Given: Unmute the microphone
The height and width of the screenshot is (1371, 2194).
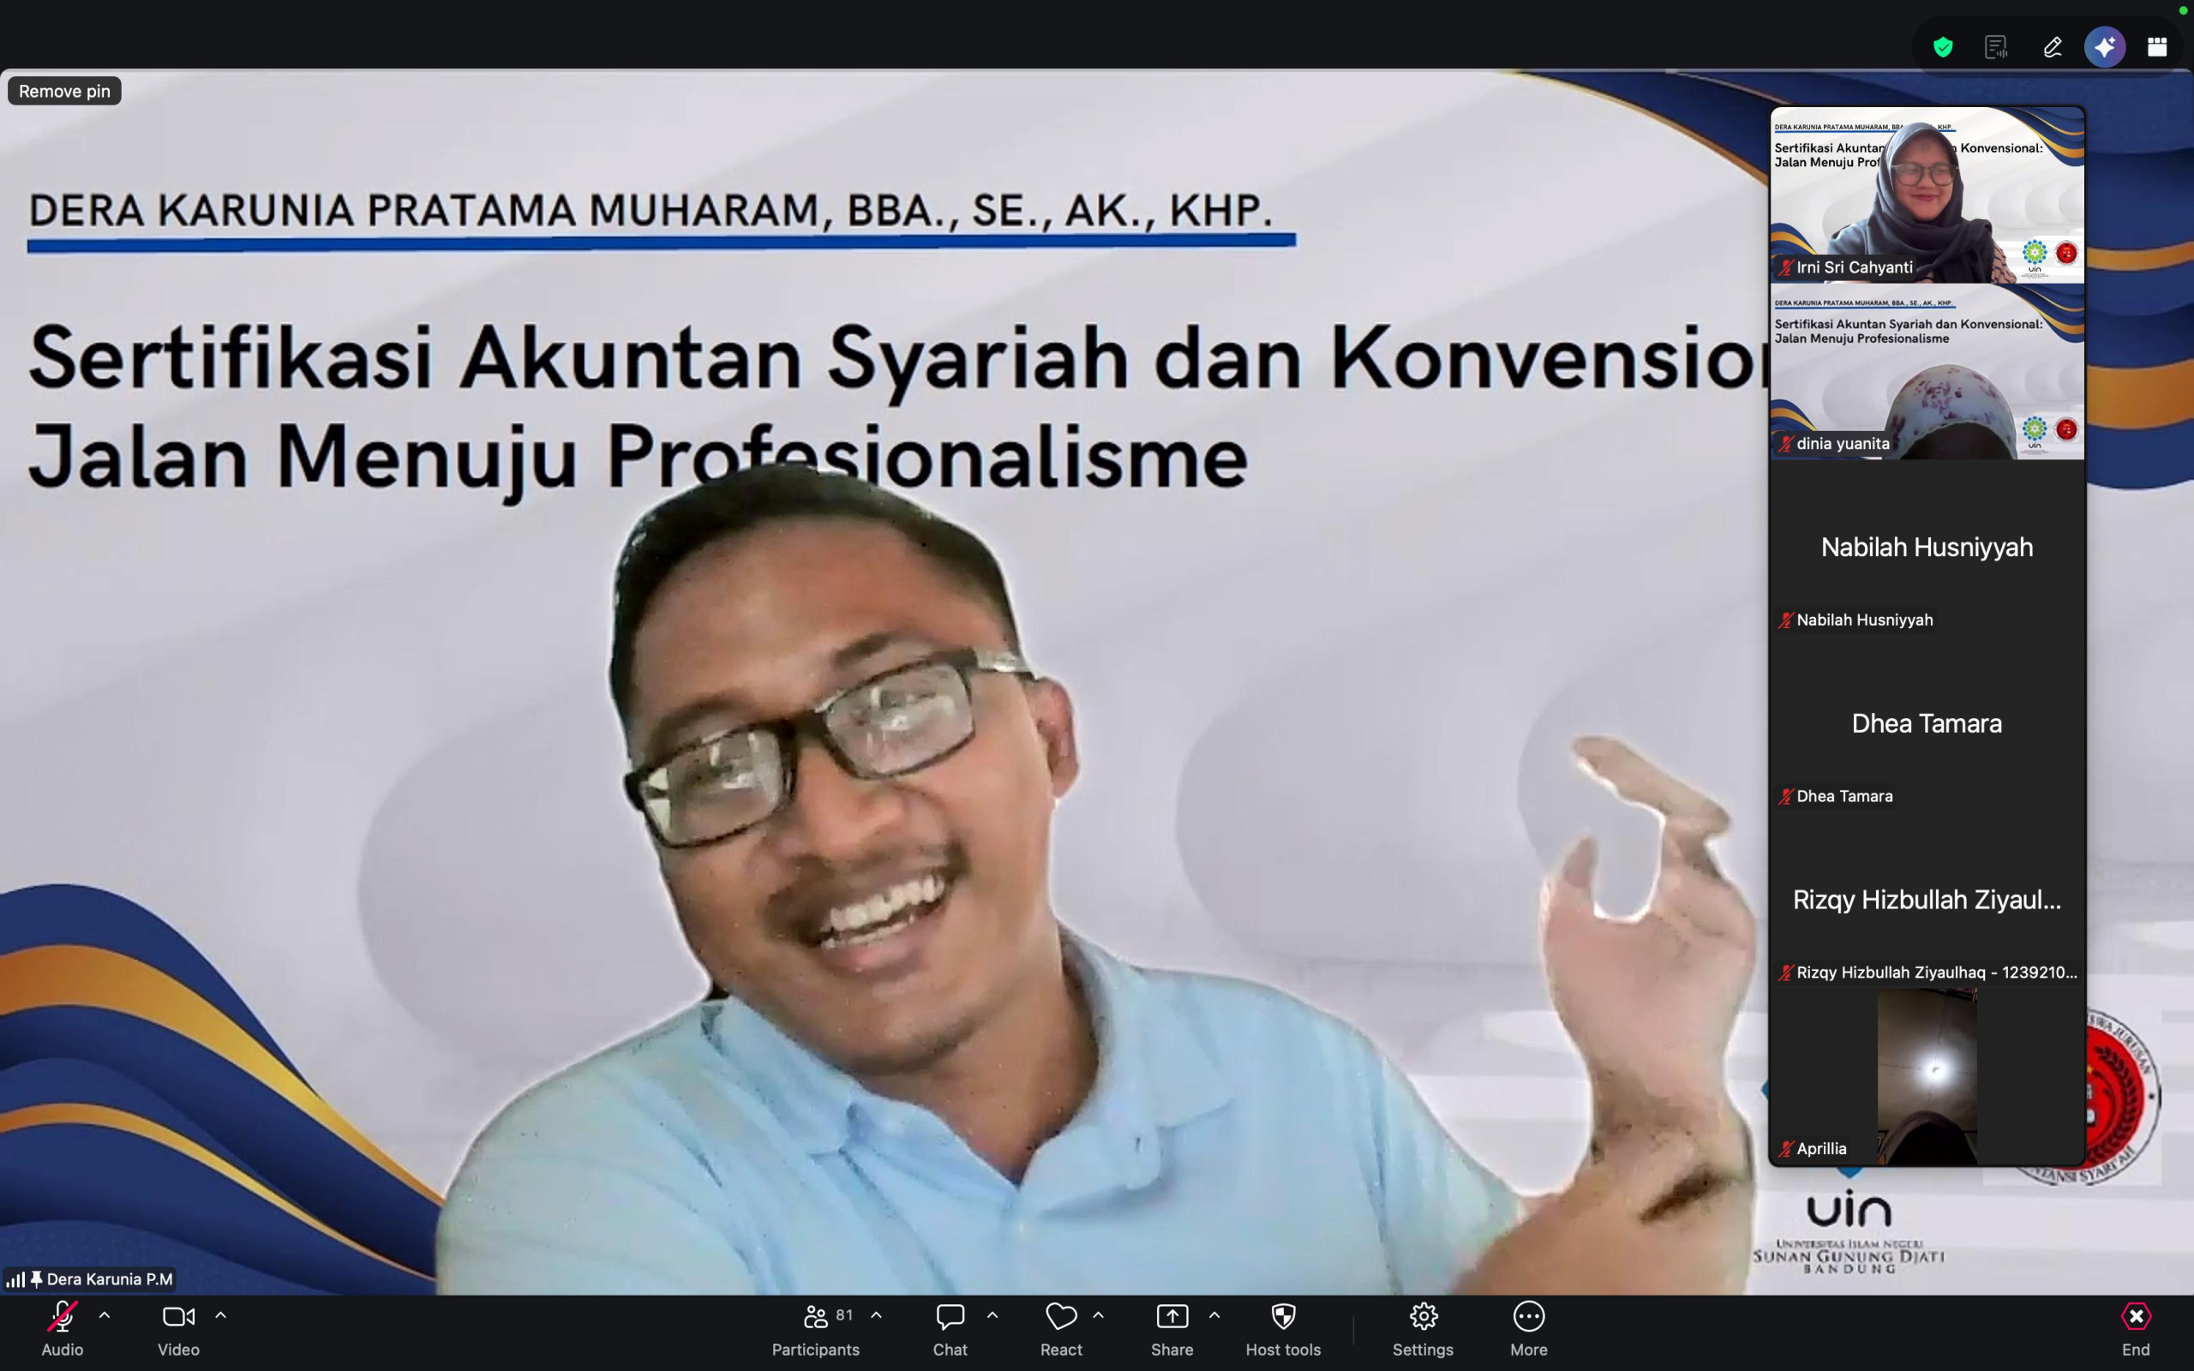Looking at the screenshot, I should pos(60,1315).
